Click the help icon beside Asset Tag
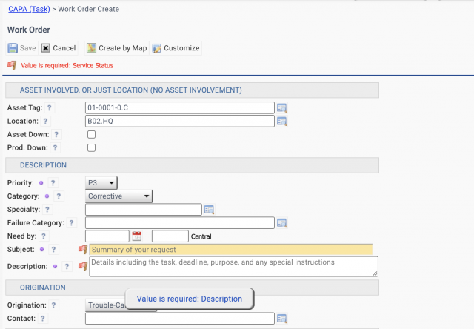 coord(44,108)
